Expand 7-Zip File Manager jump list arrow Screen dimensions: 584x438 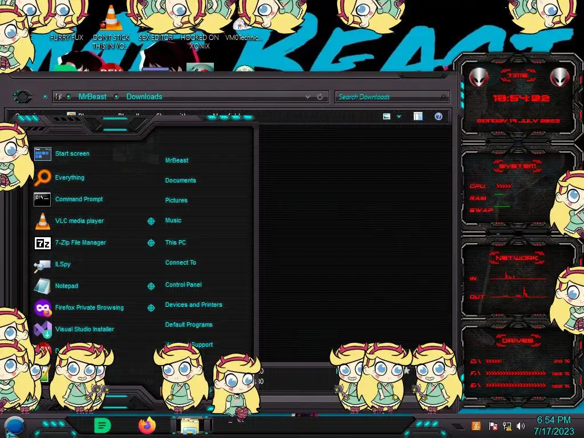click(151, 243)
